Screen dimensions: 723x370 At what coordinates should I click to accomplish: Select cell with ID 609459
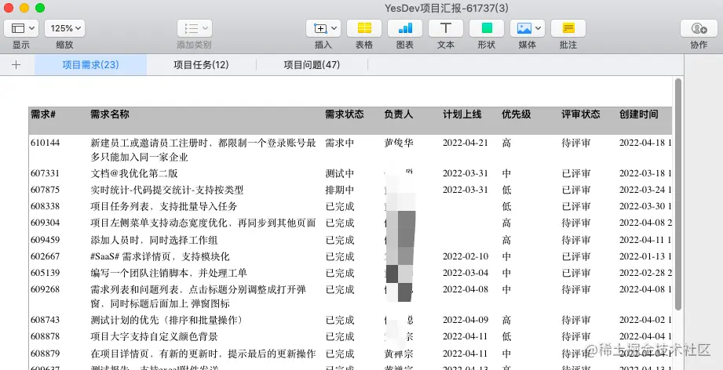coord(46,240)
